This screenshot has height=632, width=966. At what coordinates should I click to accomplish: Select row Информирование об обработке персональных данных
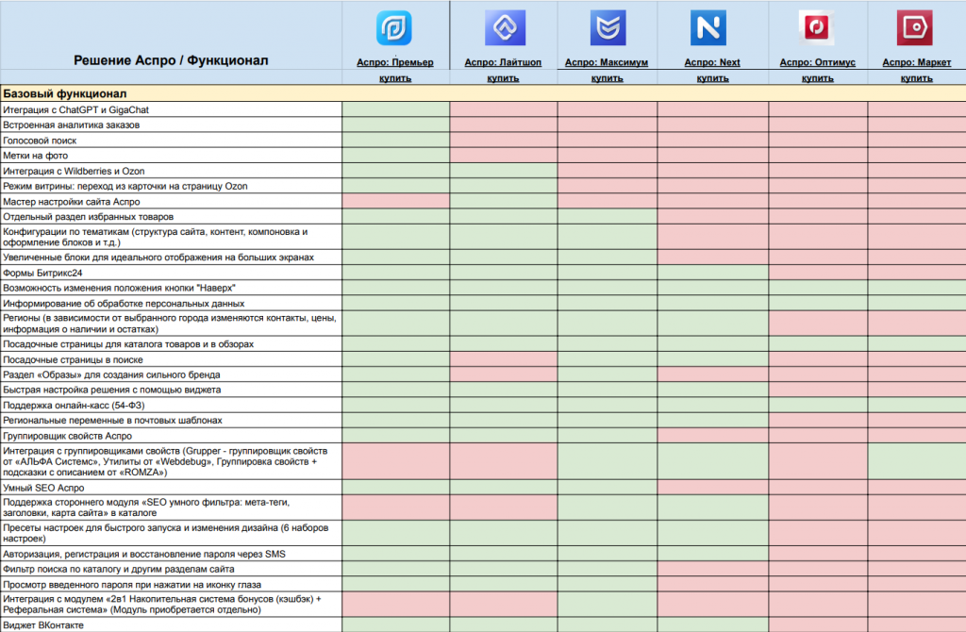point(172,303)
